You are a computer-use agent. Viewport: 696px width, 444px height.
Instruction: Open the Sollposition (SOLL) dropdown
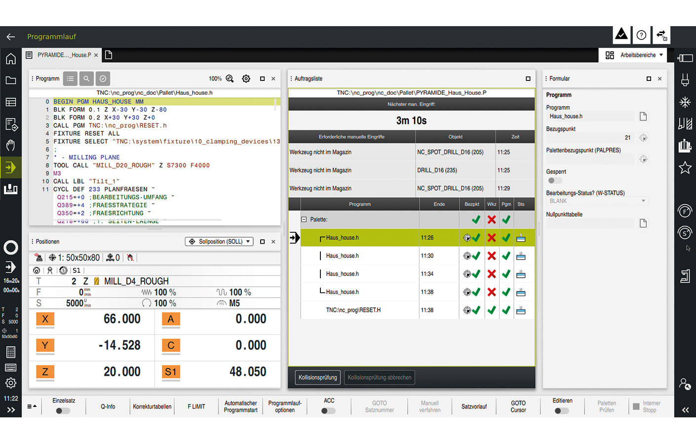pos(220,241)
